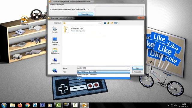The height and width of the screenshot is (108, 192).
Task: Choose Image option in type list
Action: pyautogui.click(x=103, y=76)
